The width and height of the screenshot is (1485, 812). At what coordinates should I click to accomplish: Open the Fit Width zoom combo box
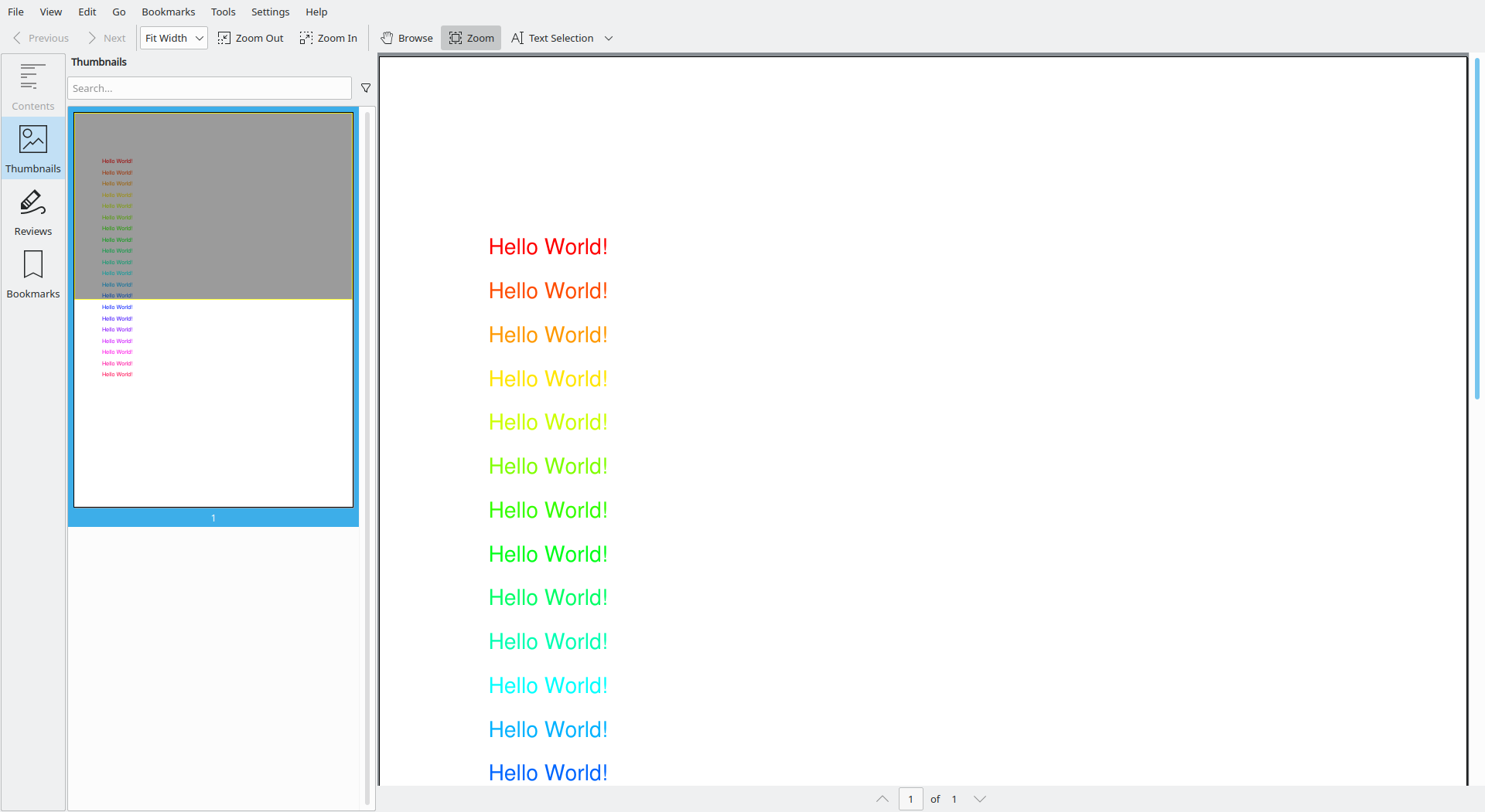(174, 38)
